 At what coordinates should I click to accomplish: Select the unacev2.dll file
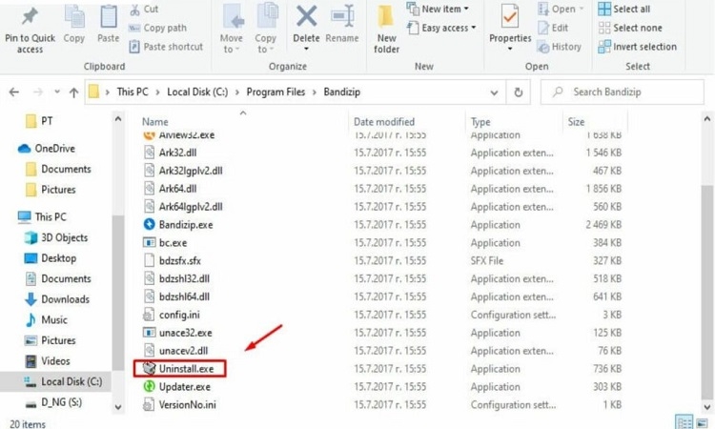pyautogui.click(x=176, y=351)
